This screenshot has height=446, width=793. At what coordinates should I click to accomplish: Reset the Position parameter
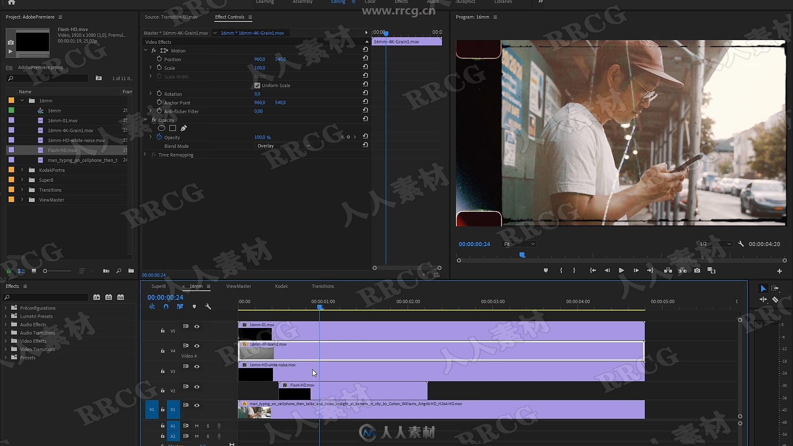[365, 58]
